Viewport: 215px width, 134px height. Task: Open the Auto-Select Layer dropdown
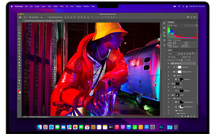[x=42, y=17]
